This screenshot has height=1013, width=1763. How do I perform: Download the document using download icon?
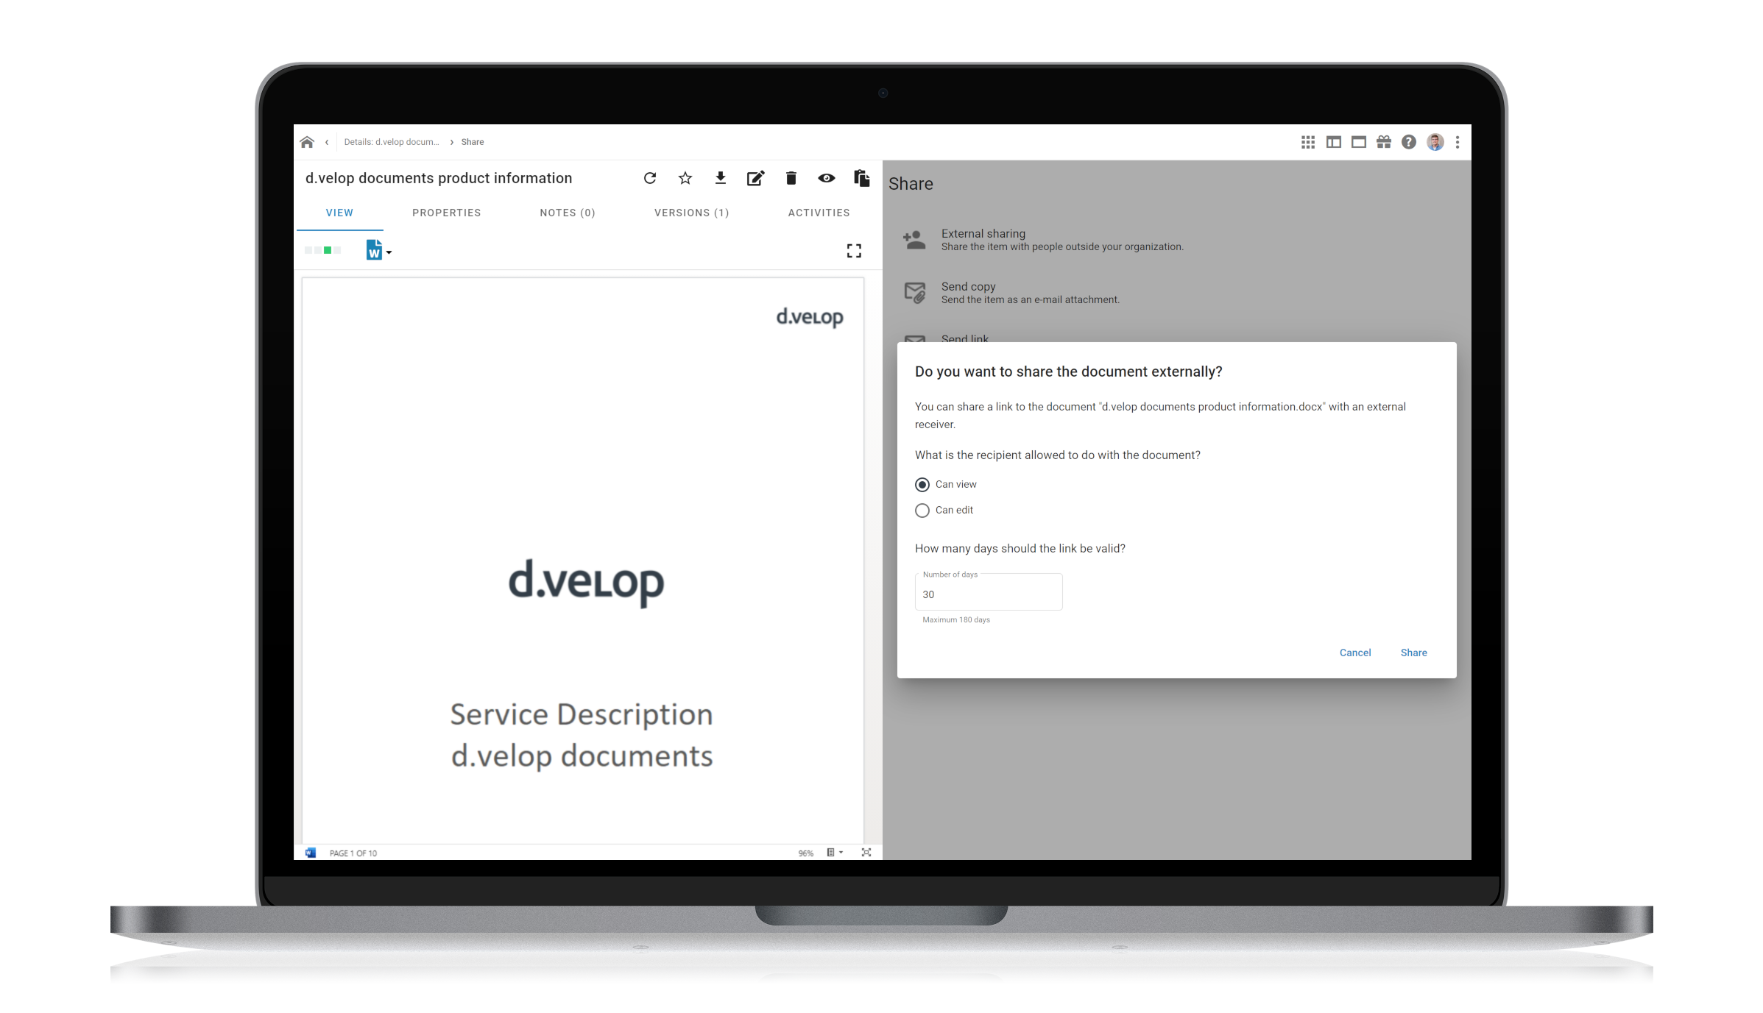coord(721,178)
